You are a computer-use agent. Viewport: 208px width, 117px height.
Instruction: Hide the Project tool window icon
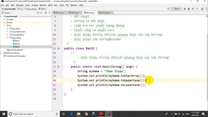(50, 13)
